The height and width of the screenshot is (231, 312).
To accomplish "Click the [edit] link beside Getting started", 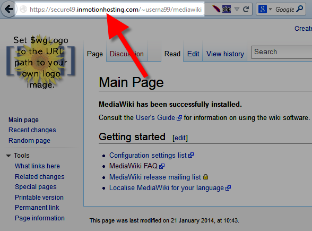I will (180, 138).
